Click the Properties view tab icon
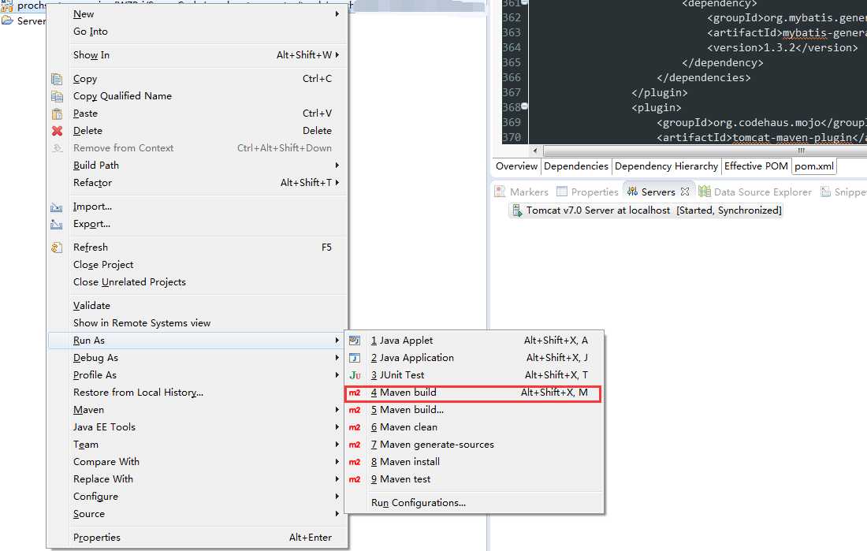 tap(562, 192)
